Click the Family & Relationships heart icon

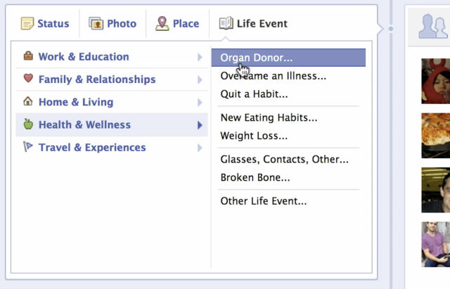click(28, 79)
